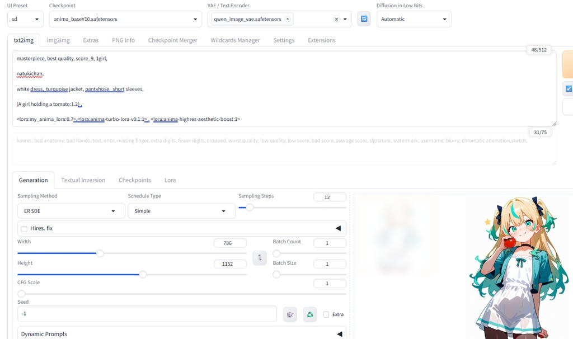Click the 31/75 negative token counter
Image resolution: width=573 pixels, height=339 pixels.
[540, 132]
